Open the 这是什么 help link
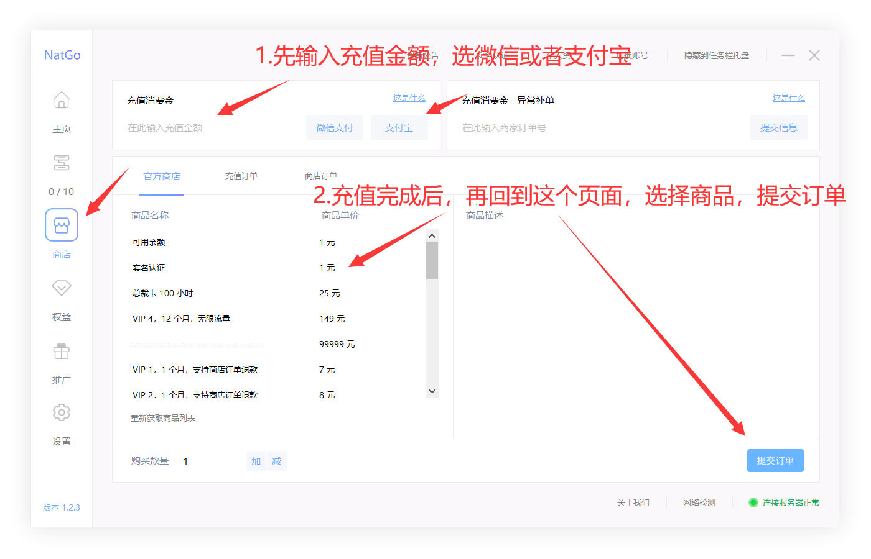The image size is (871, 559). (x=409, y=98)
